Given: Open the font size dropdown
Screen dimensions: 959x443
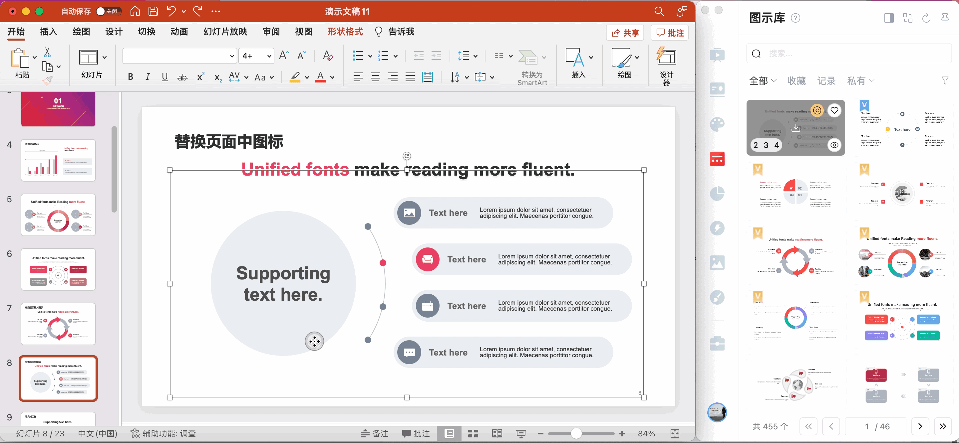Looking at the screenshot, I should (269, 56).
